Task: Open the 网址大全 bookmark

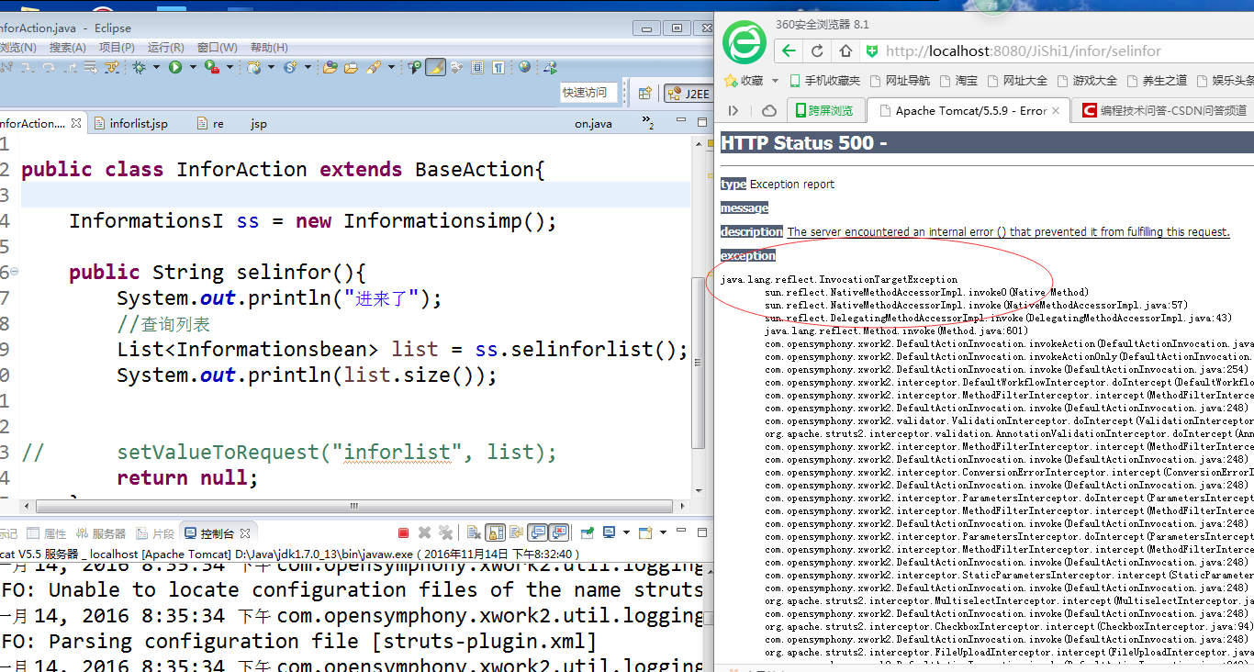Action: point(1016,81)
